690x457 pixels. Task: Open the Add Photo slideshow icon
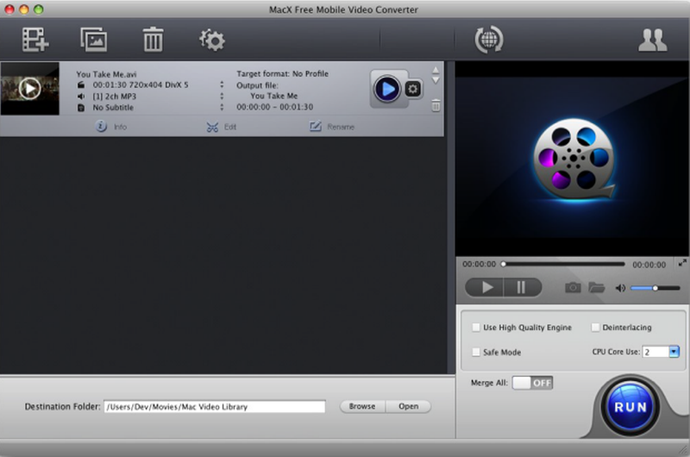point(94,40)
